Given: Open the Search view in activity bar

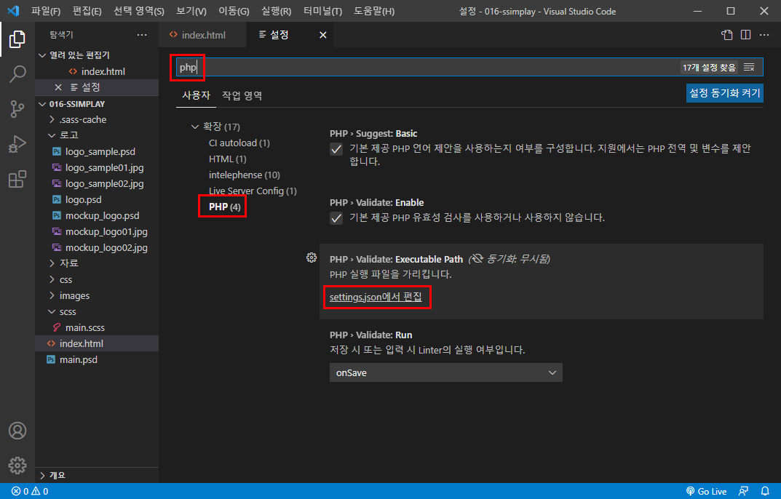Looking at the screenshot, I should [x=17, y=73].
